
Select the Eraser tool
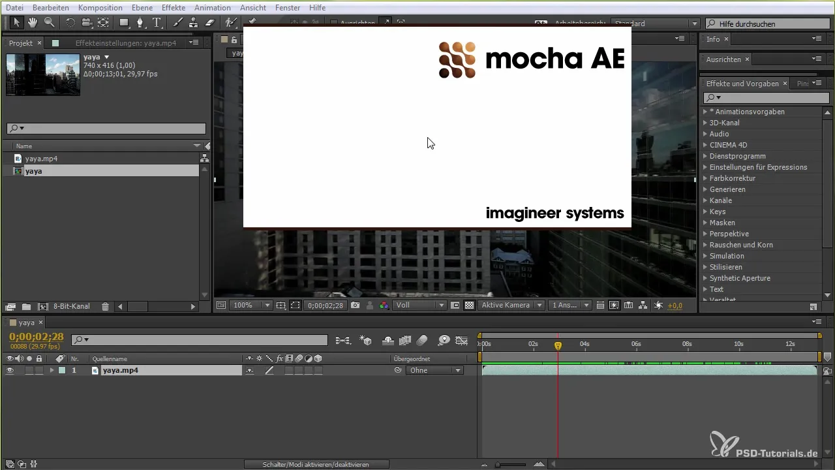(x=209, y=23)
